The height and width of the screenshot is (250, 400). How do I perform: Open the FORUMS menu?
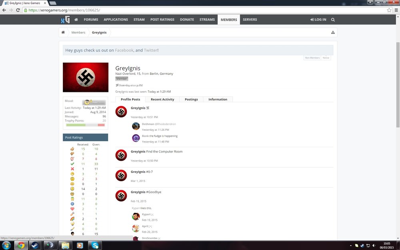coord(91,20)
